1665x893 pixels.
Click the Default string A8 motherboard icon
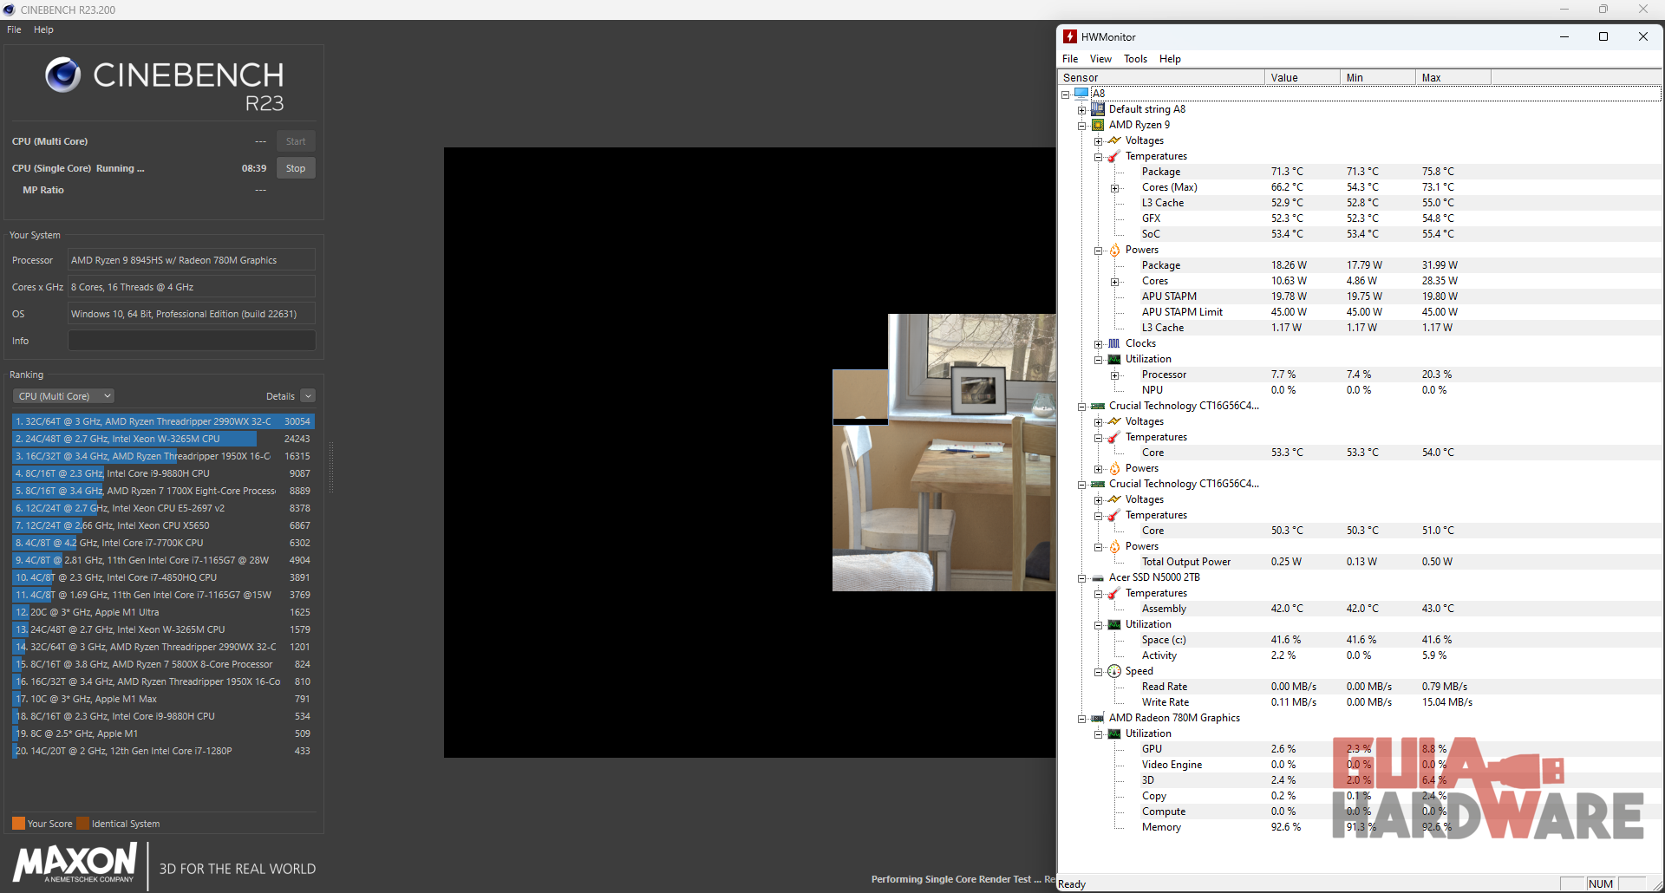coord(1098,109)
